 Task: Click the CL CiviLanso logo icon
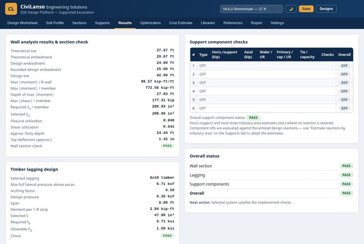tap(11, 9)
